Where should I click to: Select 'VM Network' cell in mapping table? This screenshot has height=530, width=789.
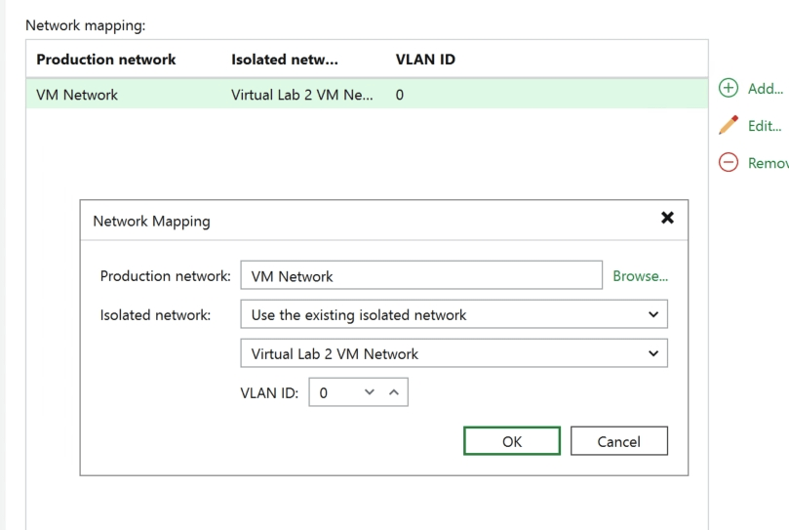click(77, 95)
